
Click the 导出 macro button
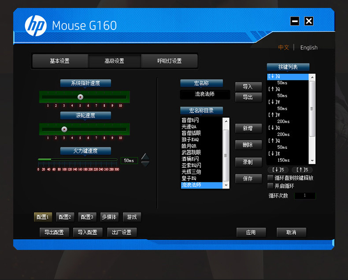(x=248, y=97)
